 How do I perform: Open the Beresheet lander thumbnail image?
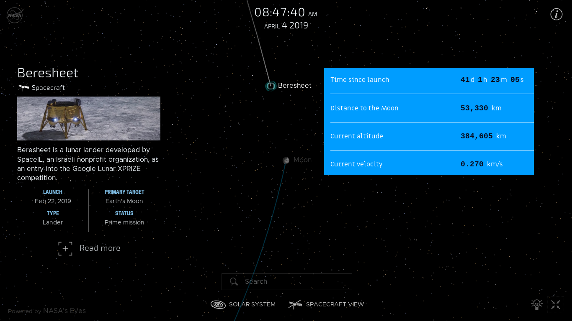tap(89, 118)
